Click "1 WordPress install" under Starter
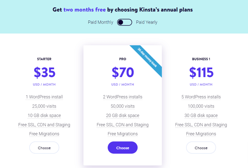 point(44,97)
